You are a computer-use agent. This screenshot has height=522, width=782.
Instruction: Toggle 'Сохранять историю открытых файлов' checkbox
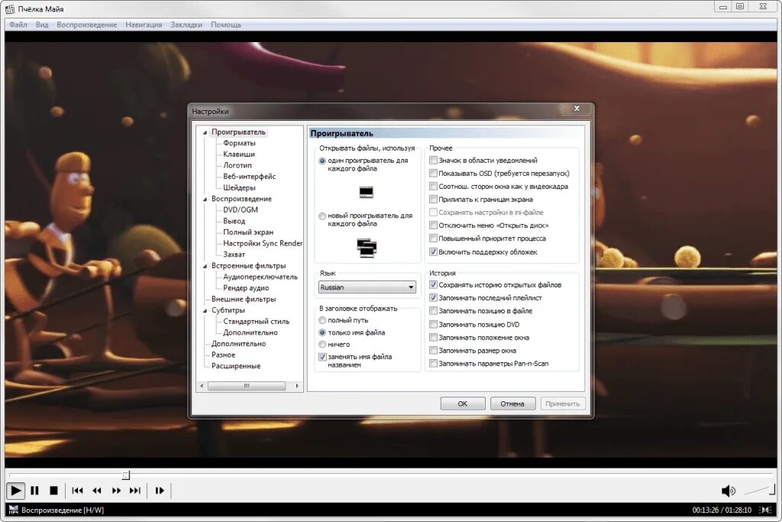[x=434, y=284]
